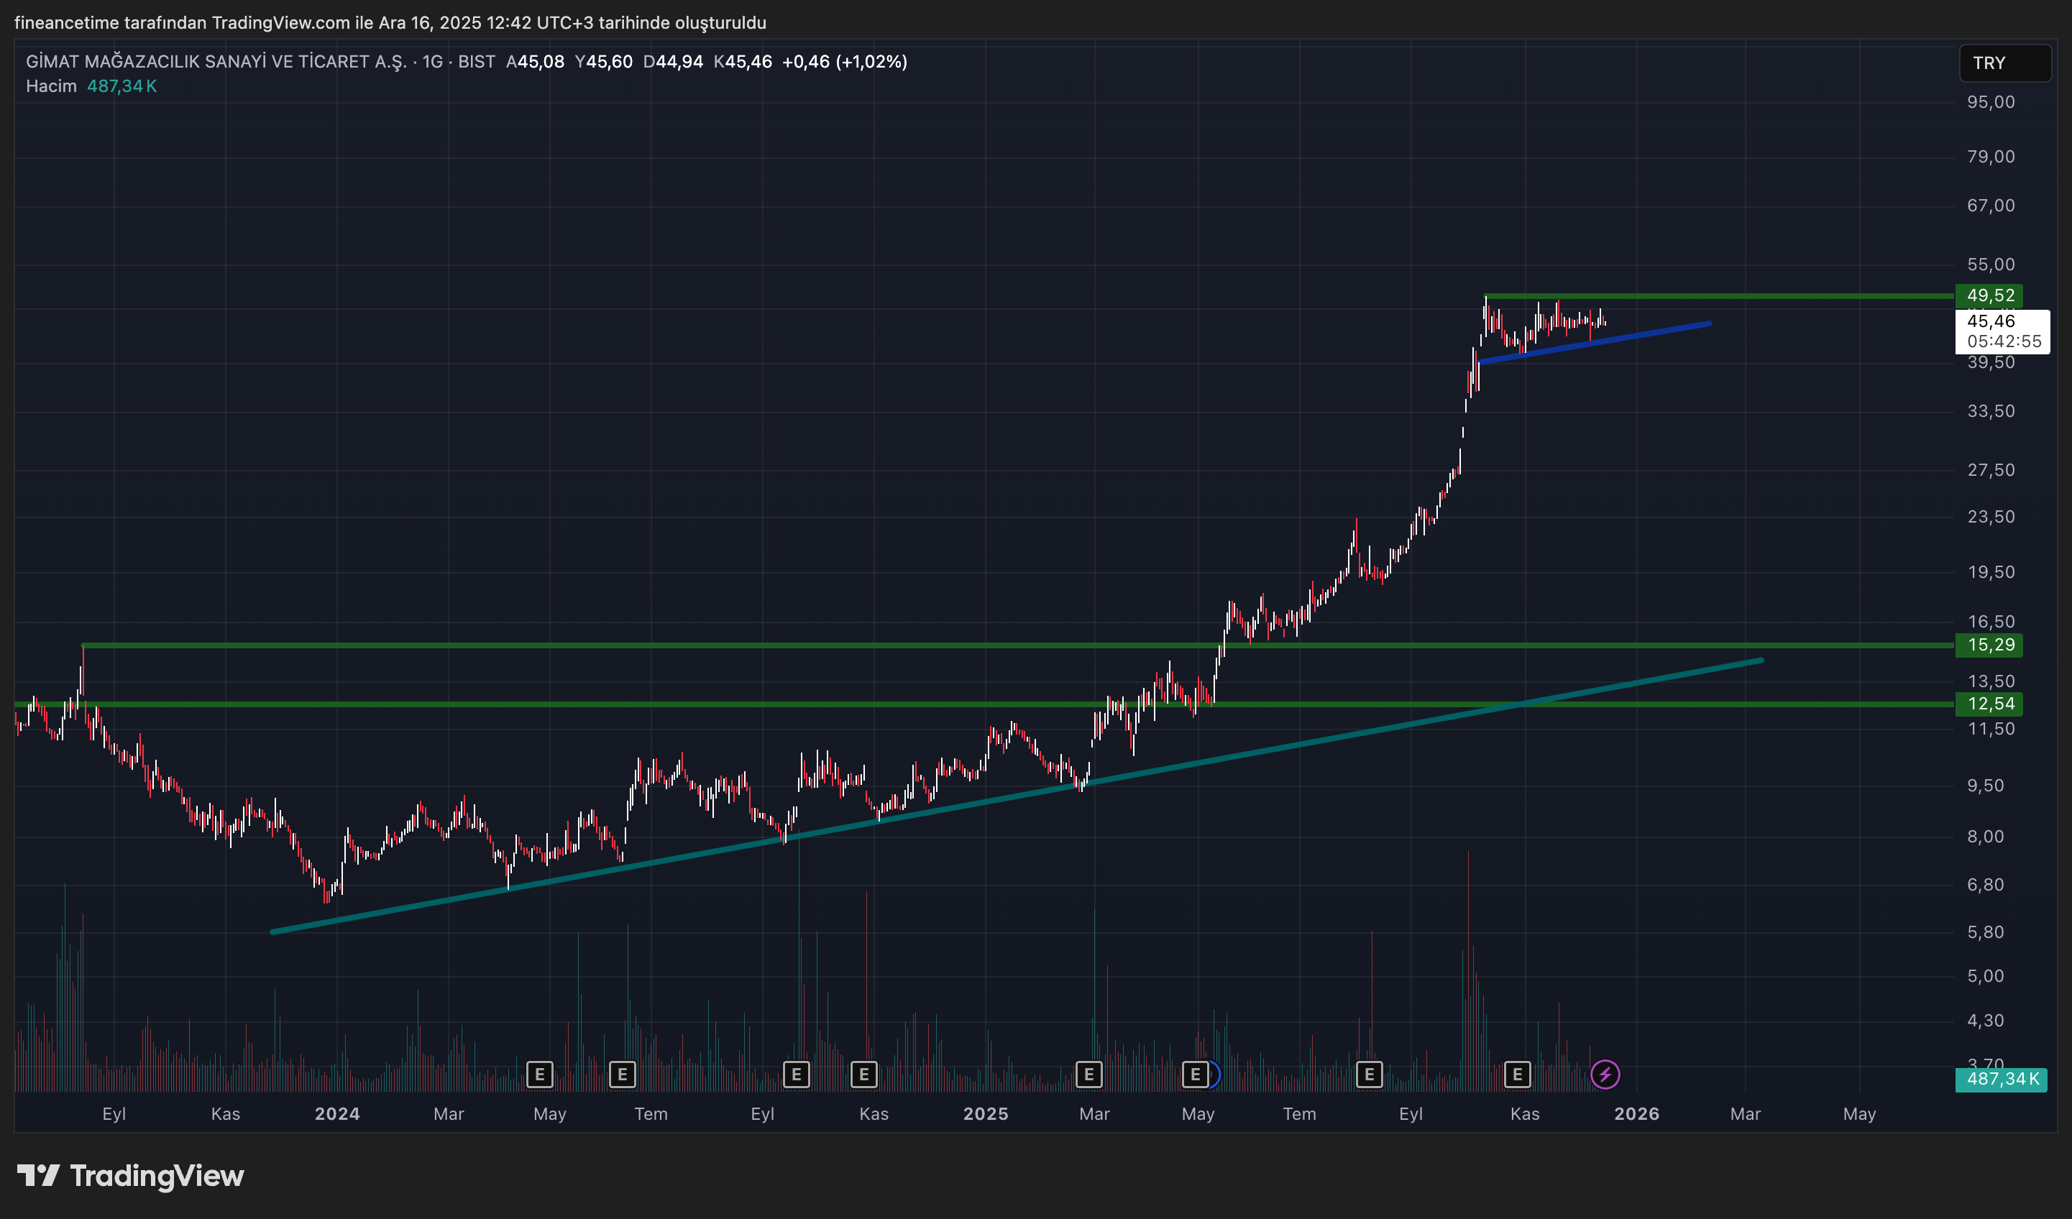Click the earnings E marker near Eyl 2024

tap(796, 1074)
